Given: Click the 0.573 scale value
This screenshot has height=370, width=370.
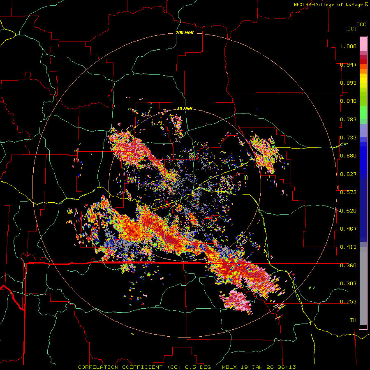Looking at the screenshot, I should click(348, 192).
